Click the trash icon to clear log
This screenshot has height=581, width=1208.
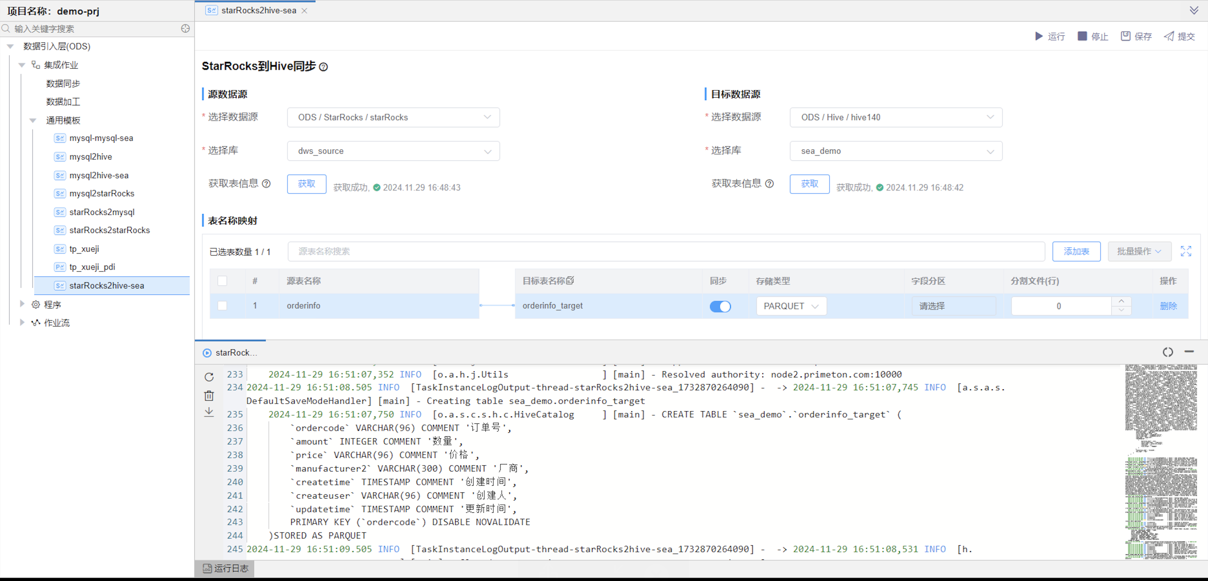tap(209, 395)
